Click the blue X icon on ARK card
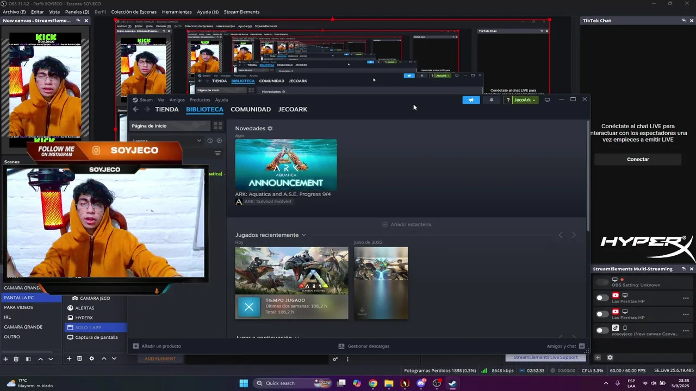The image size is (696, 391). [249, 307]
